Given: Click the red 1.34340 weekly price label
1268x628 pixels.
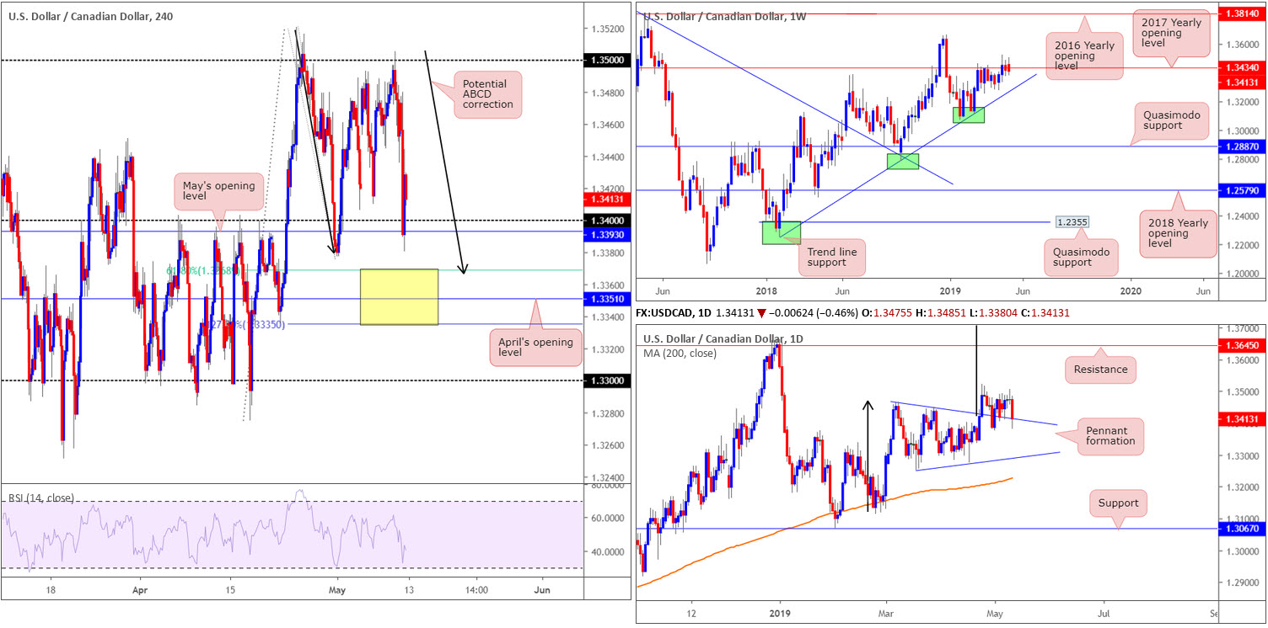Looking at the screenshot, I should point(1242,67).
